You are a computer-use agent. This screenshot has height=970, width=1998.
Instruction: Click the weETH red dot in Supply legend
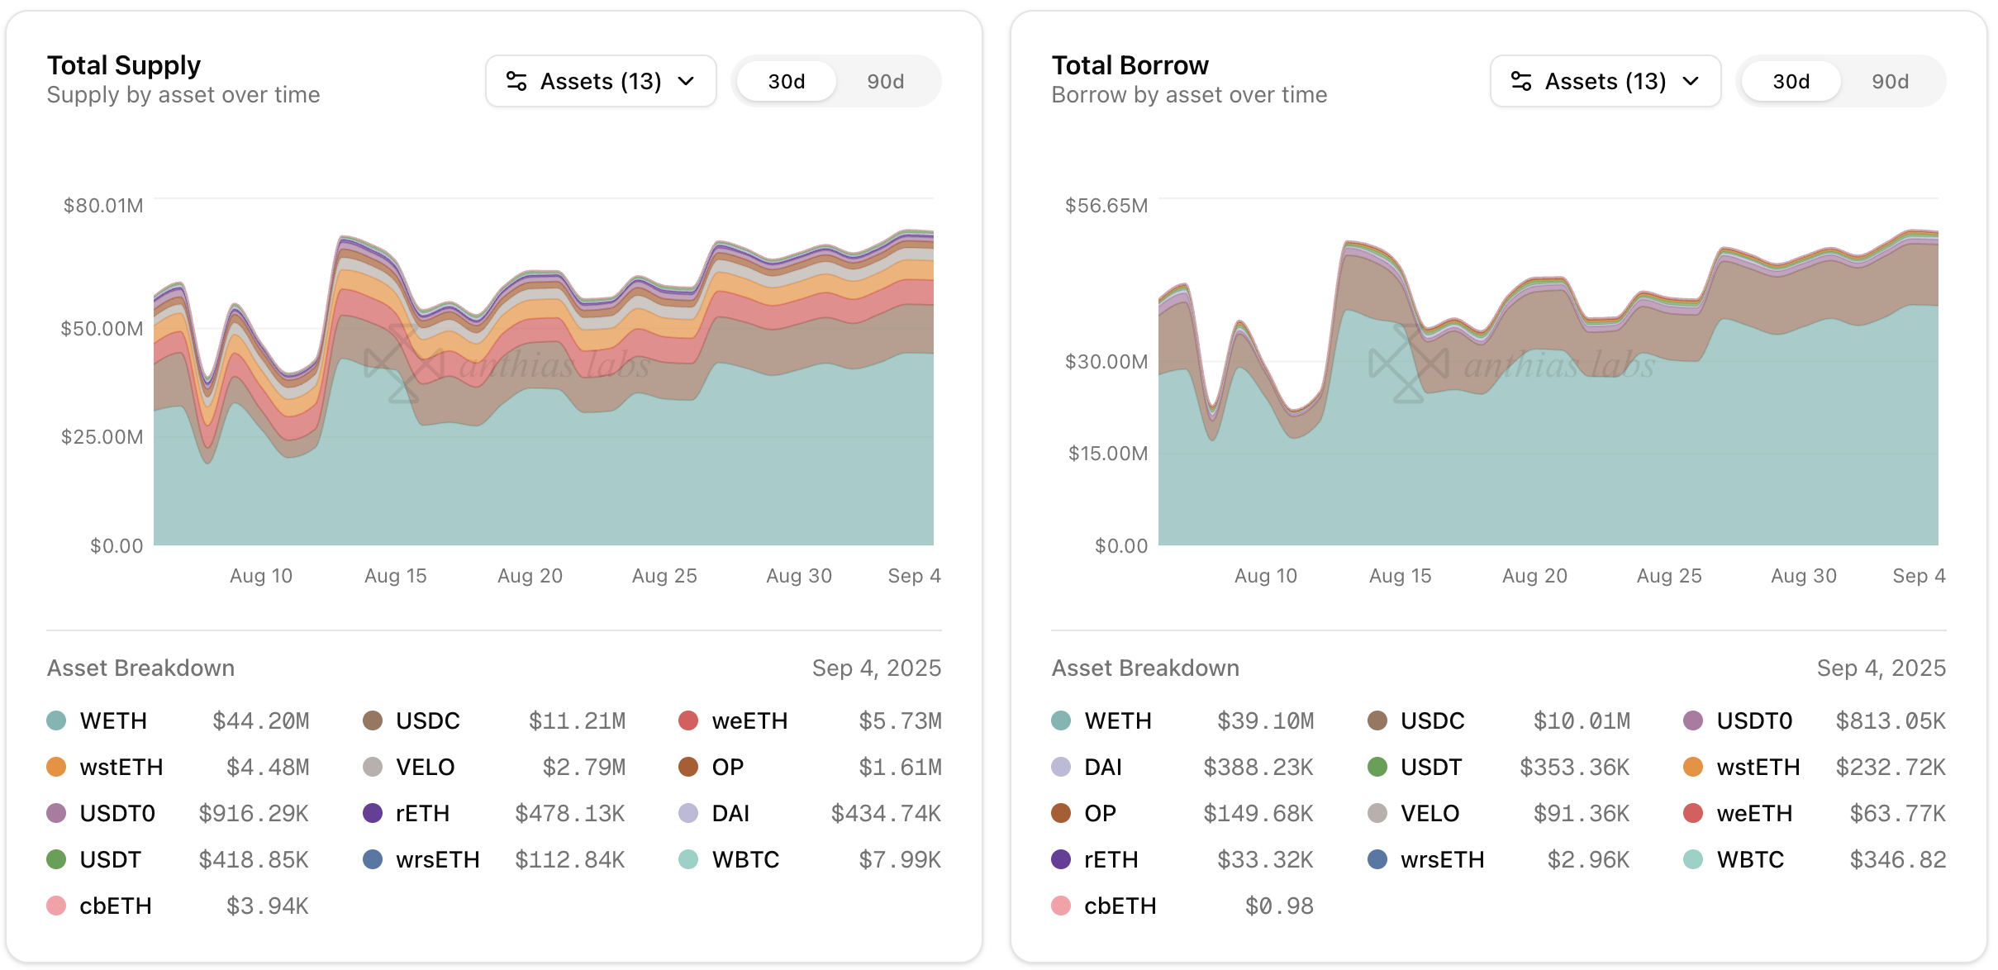[x=688, y=720]
